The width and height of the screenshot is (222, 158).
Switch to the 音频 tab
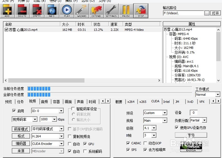tap(45, 102)
